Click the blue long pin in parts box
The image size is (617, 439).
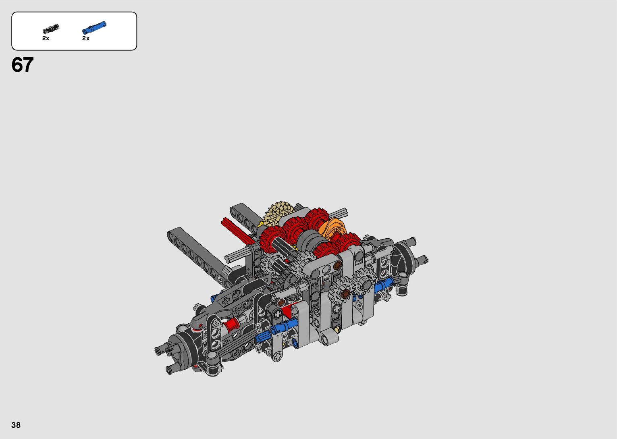pyautogui.click(x=94, y=28)
